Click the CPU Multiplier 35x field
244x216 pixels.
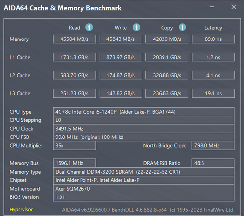pos(74,145)
